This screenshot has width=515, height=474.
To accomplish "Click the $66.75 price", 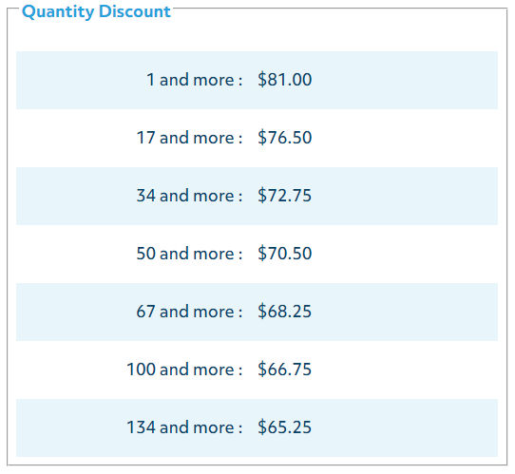I will coord(284,370).
